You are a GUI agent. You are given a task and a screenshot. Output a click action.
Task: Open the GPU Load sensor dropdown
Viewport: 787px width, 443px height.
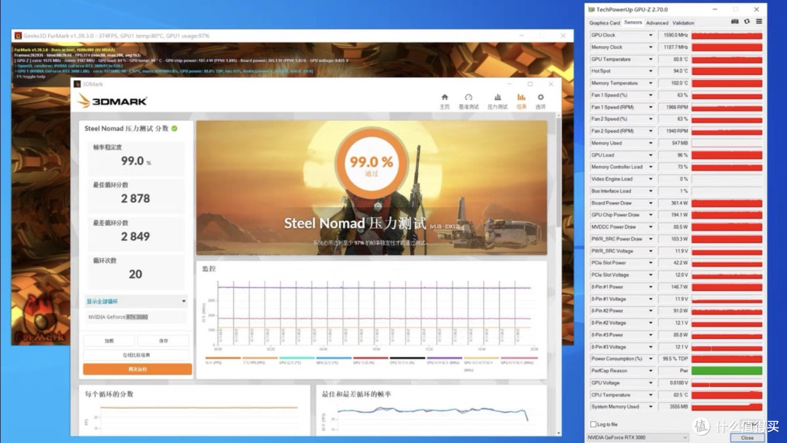coord(651,155)
